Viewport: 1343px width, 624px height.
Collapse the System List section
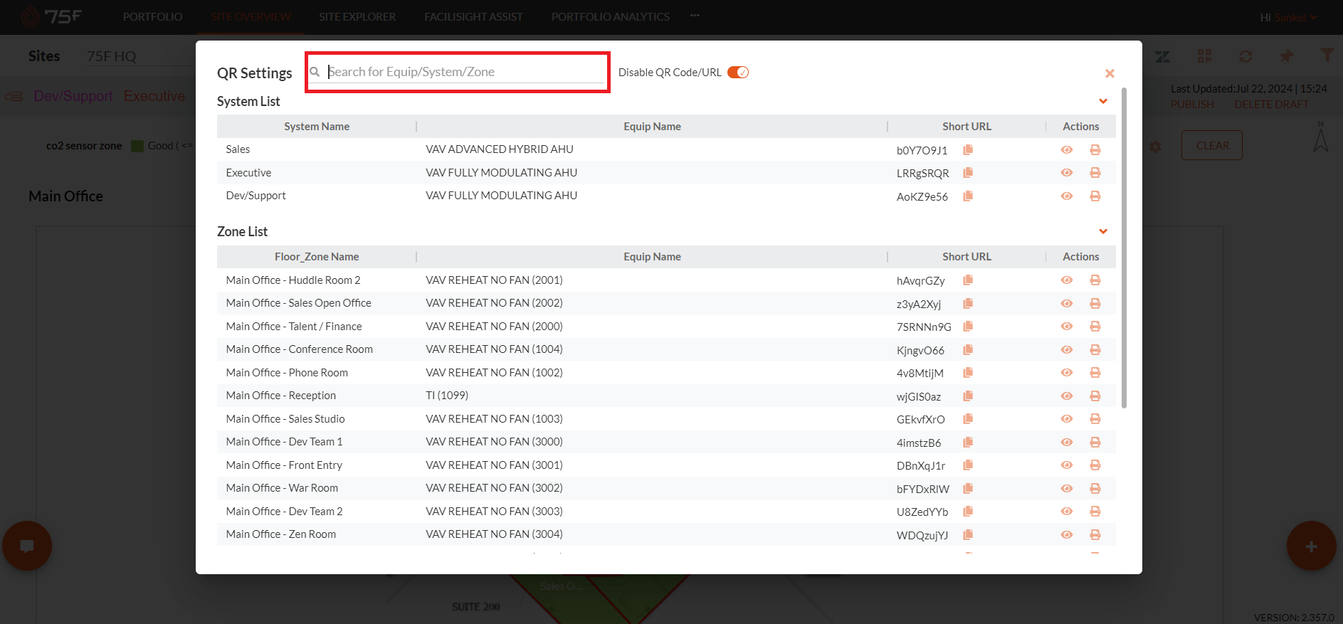pos(1103,101)
